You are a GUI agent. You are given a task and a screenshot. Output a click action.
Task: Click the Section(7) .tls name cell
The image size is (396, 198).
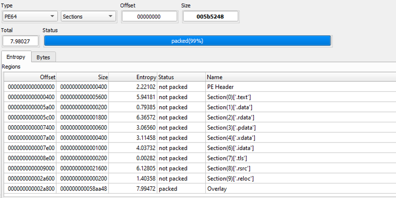coord(227,158)
